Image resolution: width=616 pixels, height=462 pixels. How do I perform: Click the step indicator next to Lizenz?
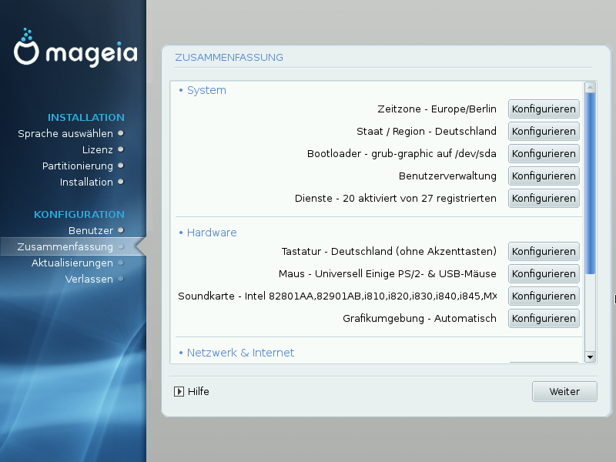[122, 149]
